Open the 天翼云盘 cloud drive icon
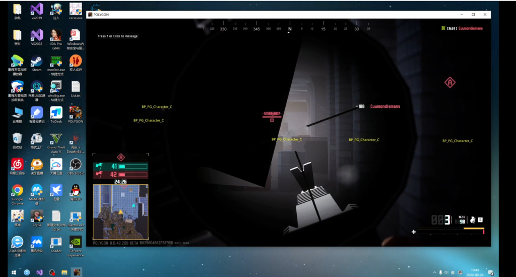 tap(56, 167)
